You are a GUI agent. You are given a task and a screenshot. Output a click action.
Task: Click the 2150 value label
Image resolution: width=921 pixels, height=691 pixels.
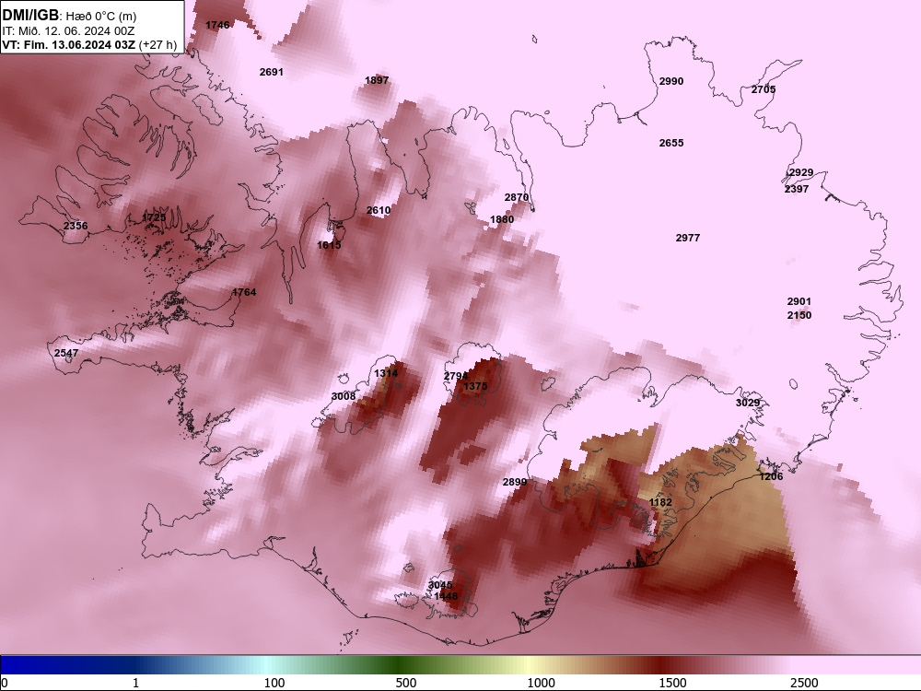799,315
